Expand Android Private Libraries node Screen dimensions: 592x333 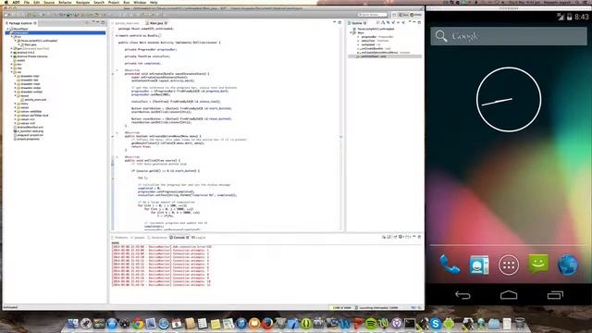click(x=11, y=56)
